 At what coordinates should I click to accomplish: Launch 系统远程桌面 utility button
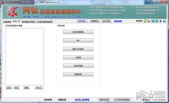click(78, 32)
